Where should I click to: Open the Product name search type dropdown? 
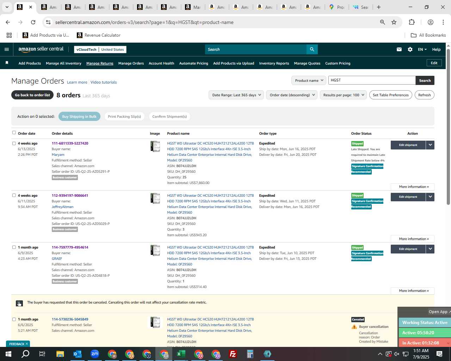click(309, 80)
